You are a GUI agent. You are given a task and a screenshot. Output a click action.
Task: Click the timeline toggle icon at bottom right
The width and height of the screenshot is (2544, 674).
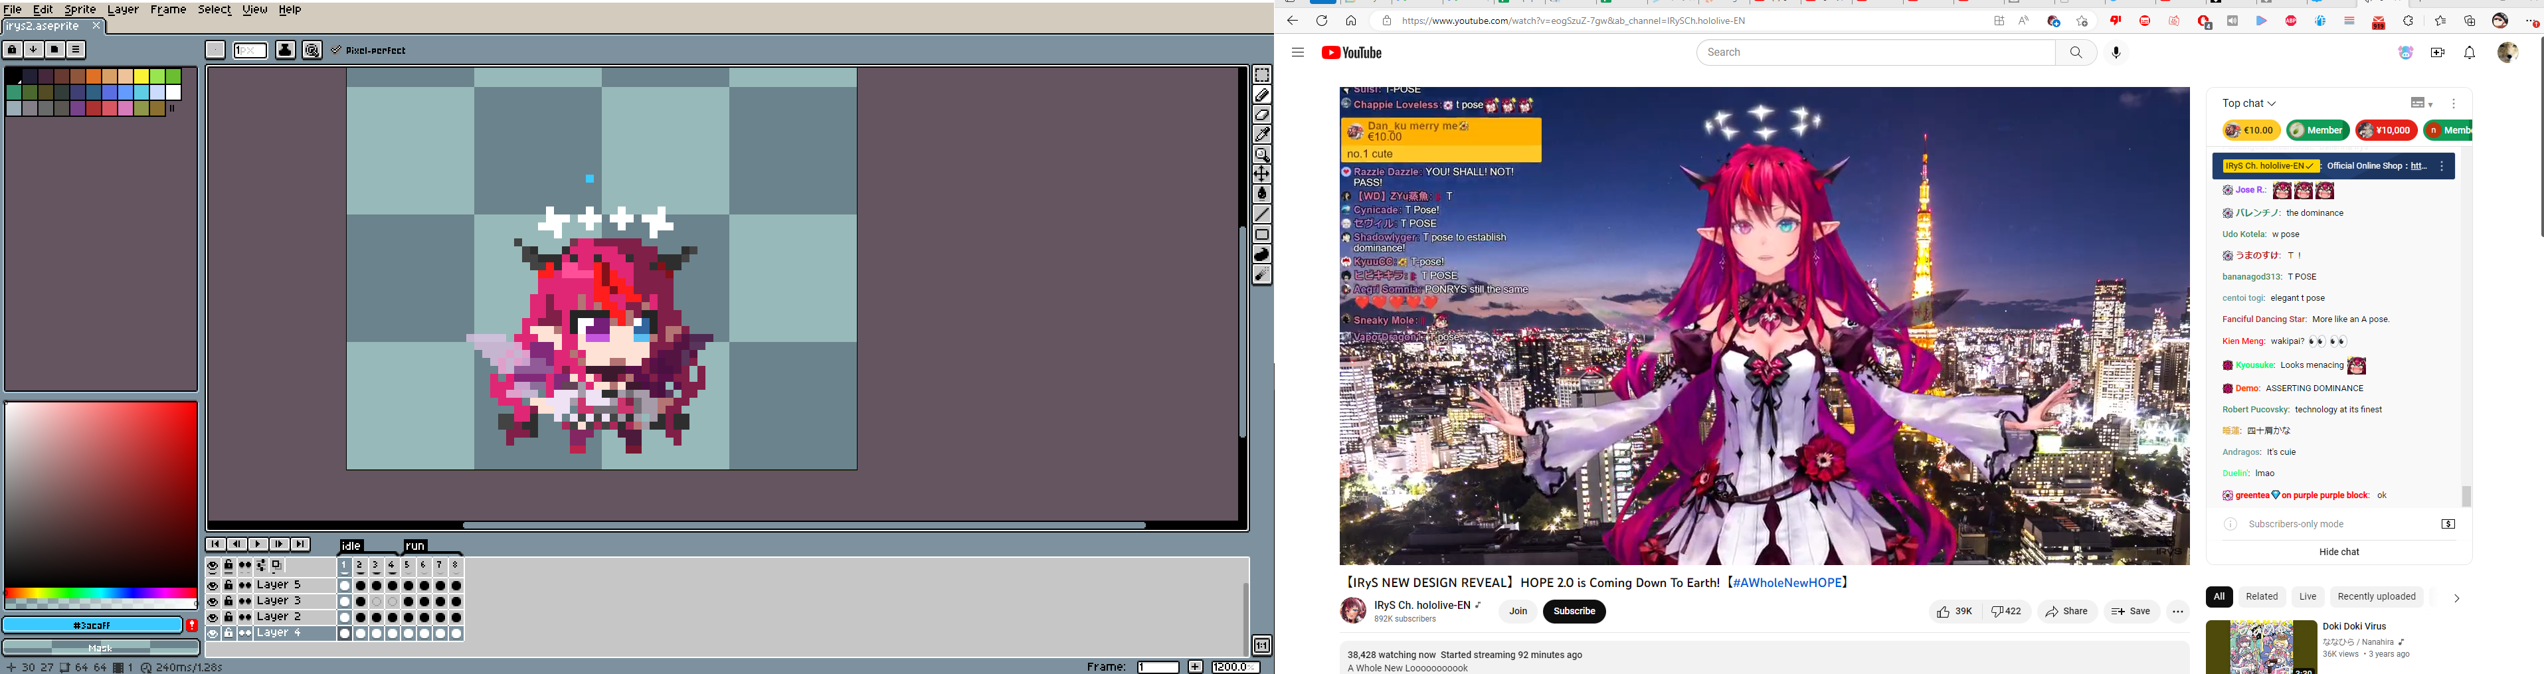(1261, 645)
